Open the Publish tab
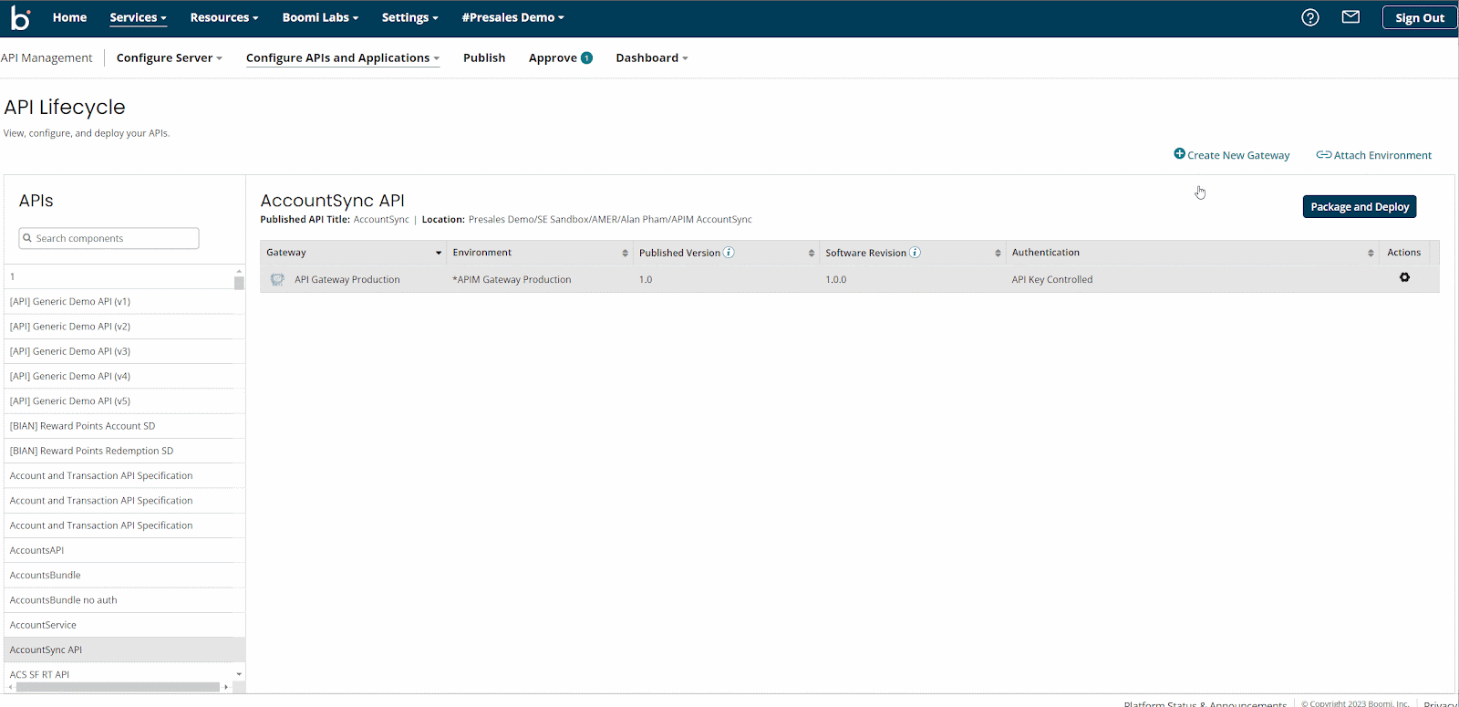The image size is (1459, 707). (x=484, y=57)
